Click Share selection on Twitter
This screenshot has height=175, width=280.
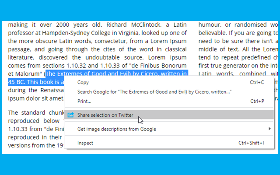click(x=169, y=115)
